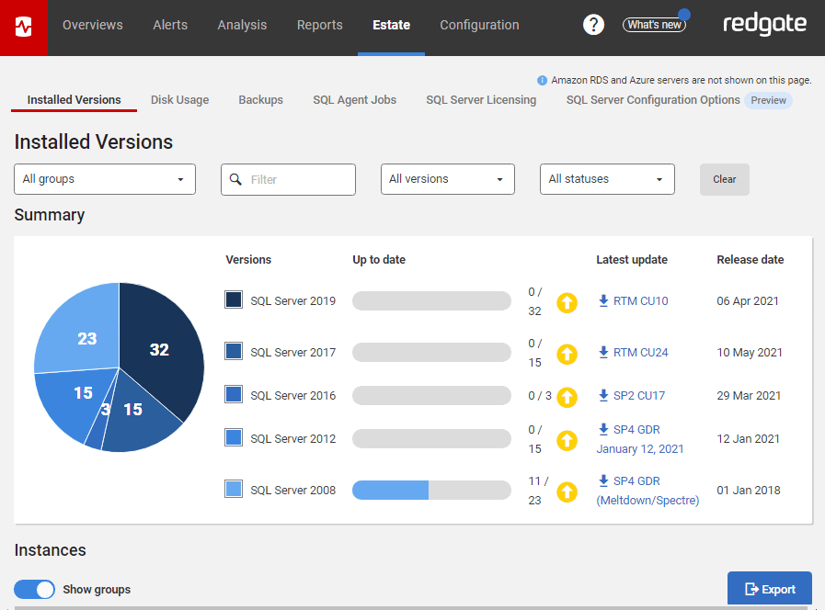Click the yellow update arrow for SQL Server 2017
Image resolution: width=825 pixels, height=610 pixels.
[567, 353]
